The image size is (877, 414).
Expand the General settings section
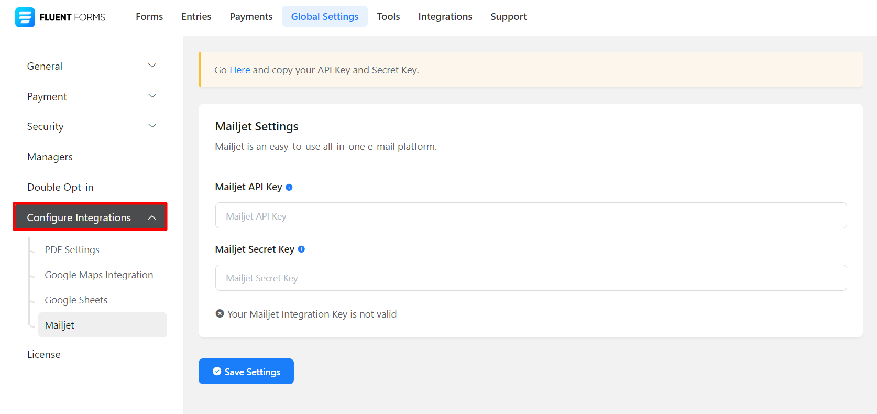coord(152,66)
